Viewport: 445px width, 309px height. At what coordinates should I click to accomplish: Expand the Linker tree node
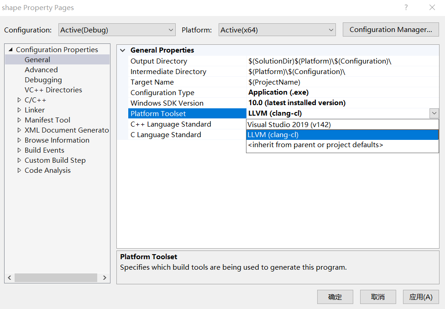click(x=20, y=110)
